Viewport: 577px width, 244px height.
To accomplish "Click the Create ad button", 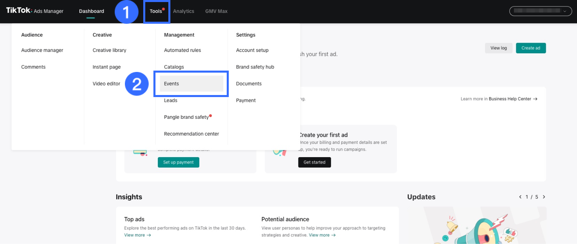I will (531, 48).
